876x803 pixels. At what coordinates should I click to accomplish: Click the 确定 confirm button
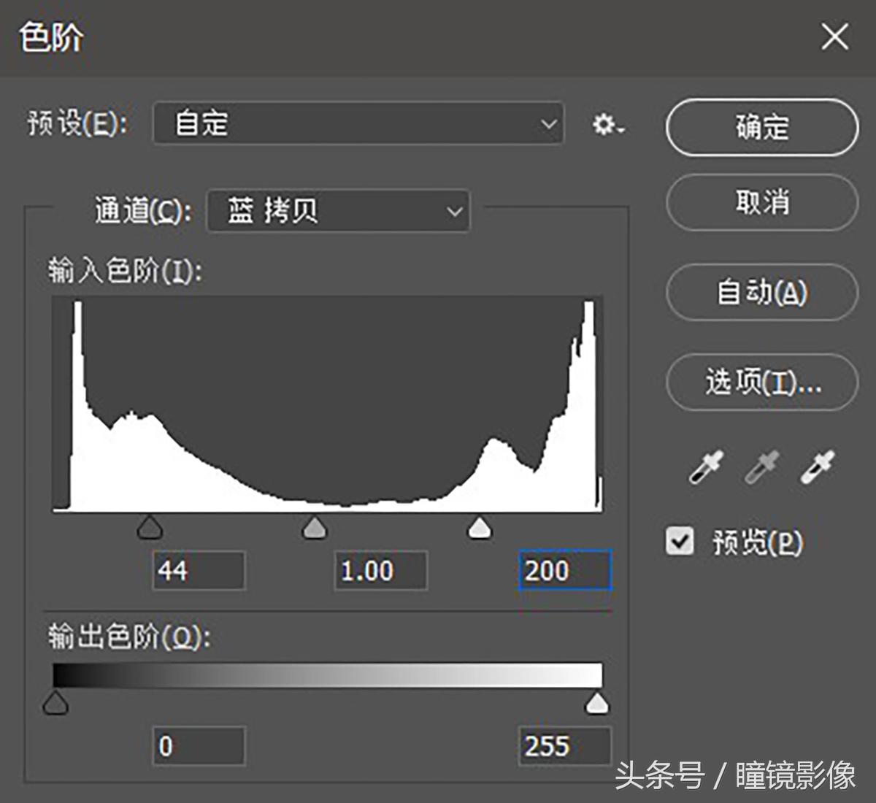760,127
